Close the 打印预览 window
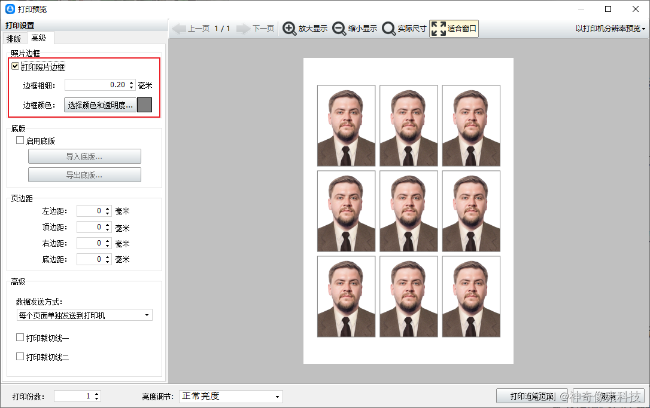Viewport: 650px width, 408px height. tap(636, 9)
